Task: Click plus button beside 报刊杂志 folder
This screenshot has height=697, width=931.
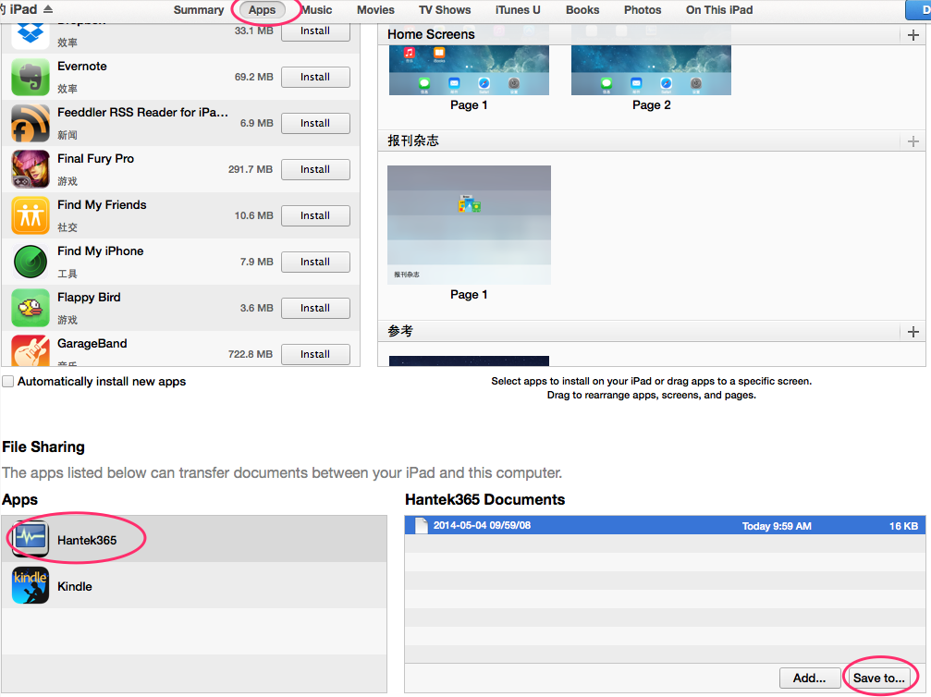Action: tap(913, 141)
